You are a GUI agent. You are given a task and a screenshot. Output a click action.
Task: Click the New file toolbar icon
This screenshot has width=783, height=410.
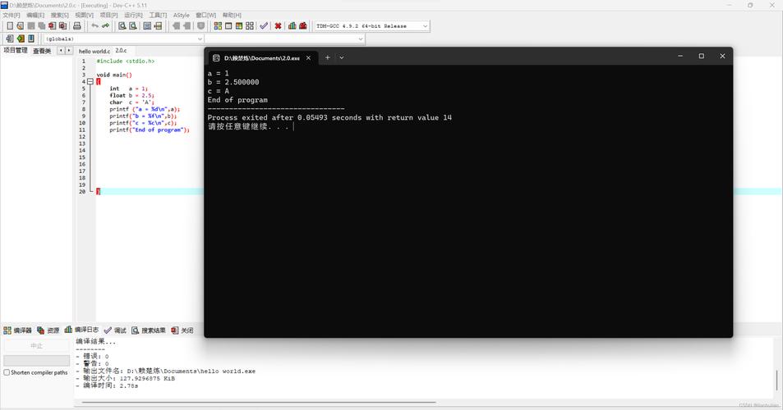(x=9, y=26)
